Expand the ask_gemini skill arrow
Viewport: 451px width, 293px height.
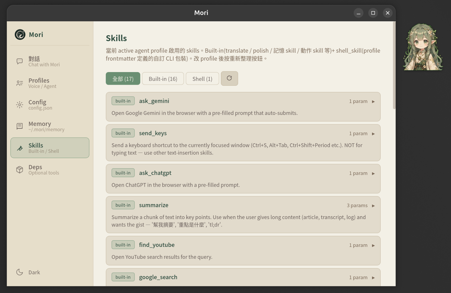coord(373,101)
